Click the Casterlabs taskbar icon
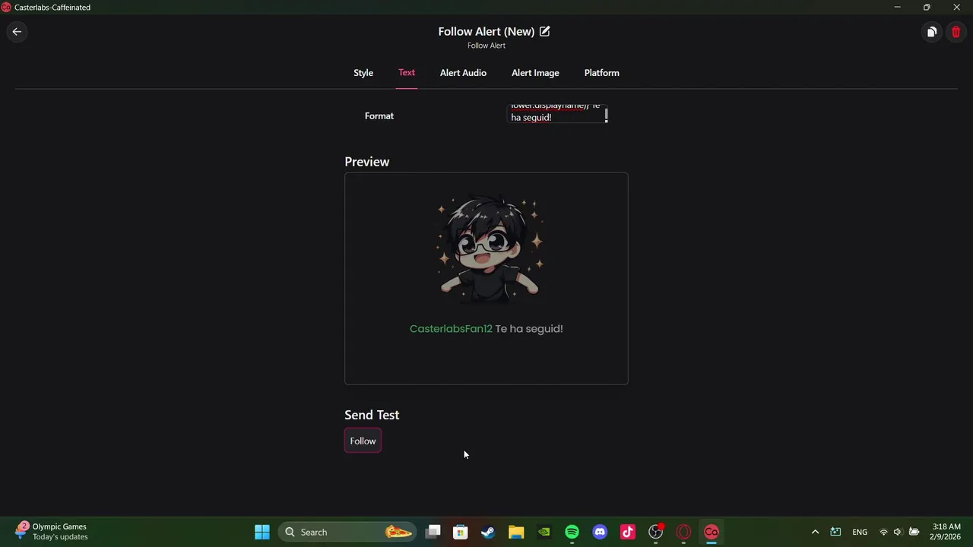 point(712,532)
